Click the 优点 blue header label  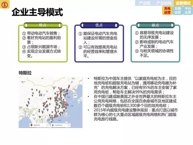[x=99, y=25]
